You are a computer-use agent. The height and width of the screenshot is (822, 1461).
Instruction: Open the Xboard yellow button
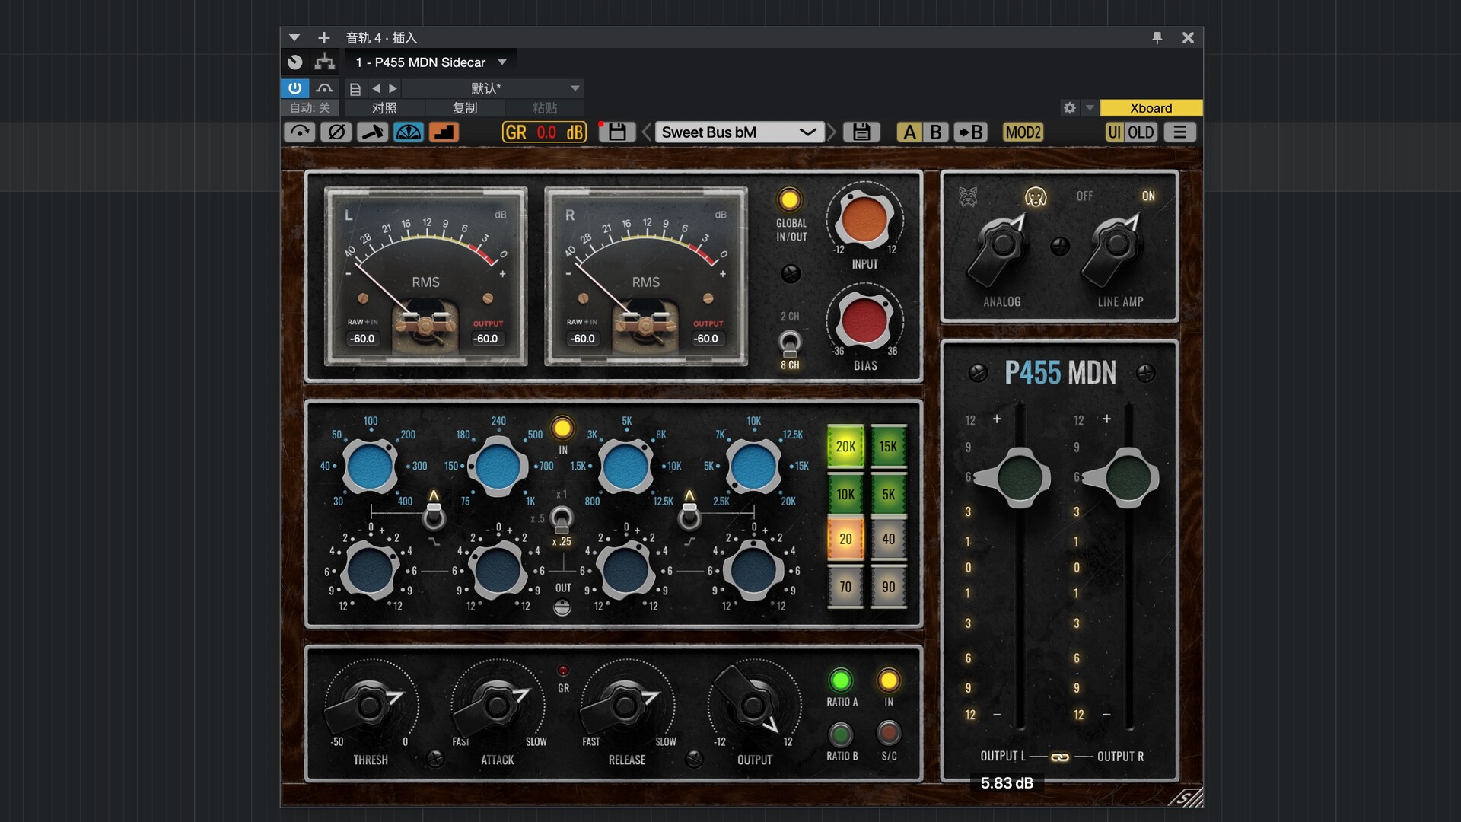pyautogui.click(x=1151, y=108)
